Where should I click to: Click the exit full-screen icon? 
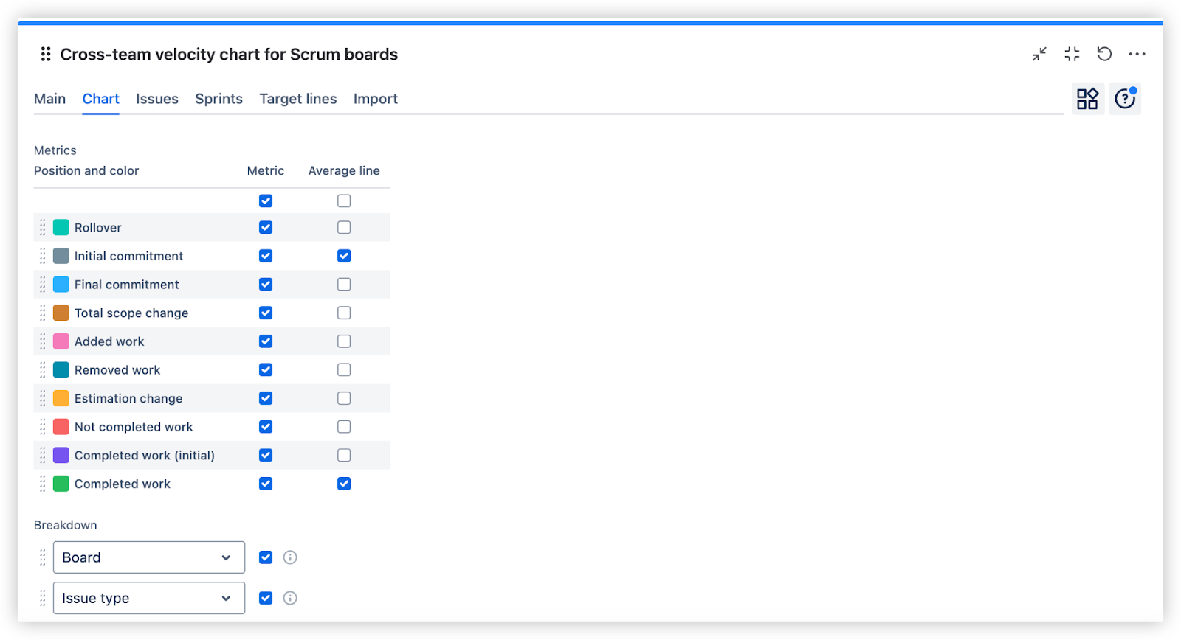[x=1072, y=54]
